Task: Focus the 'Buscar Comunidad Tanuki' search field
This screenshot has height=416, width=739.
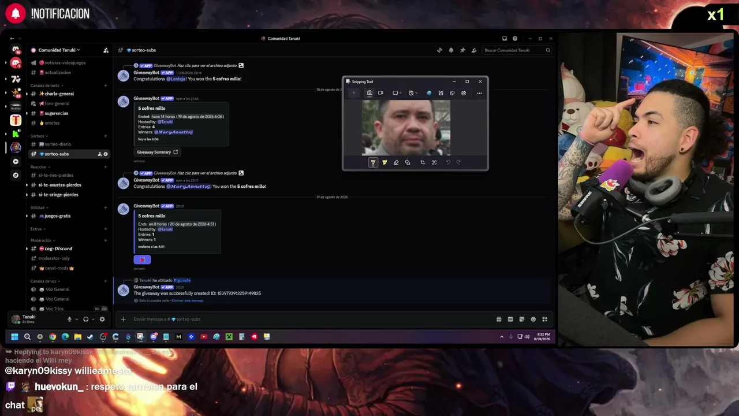Action: [x=517, y=50]
